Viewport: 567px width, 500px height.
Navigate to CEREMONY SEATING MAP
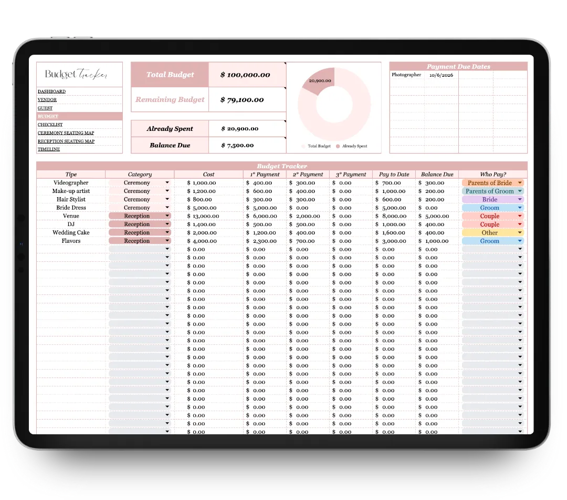[x=66, y=133]
